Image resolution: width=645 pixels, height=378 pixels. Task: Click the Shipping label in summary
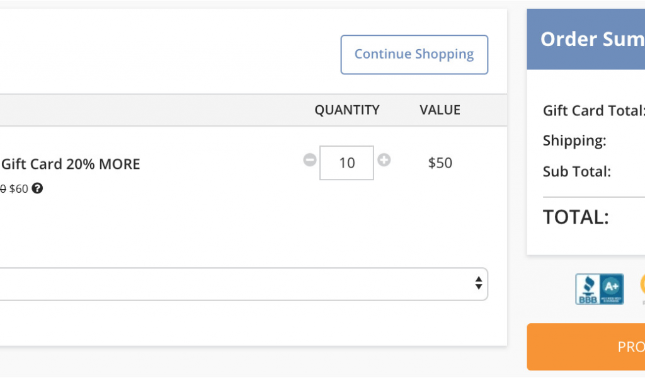click(574, 140)
